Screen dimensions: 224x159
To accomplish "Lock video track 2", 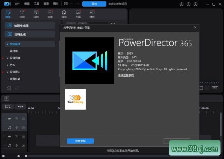I will coord(23,136).
